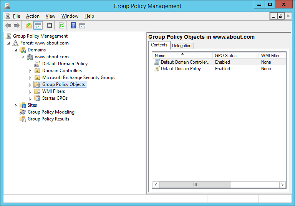Click the MMC icon beside File menu
Image resolution: width=295 pixels, height=206 pixels.
(x=7, y=16)
